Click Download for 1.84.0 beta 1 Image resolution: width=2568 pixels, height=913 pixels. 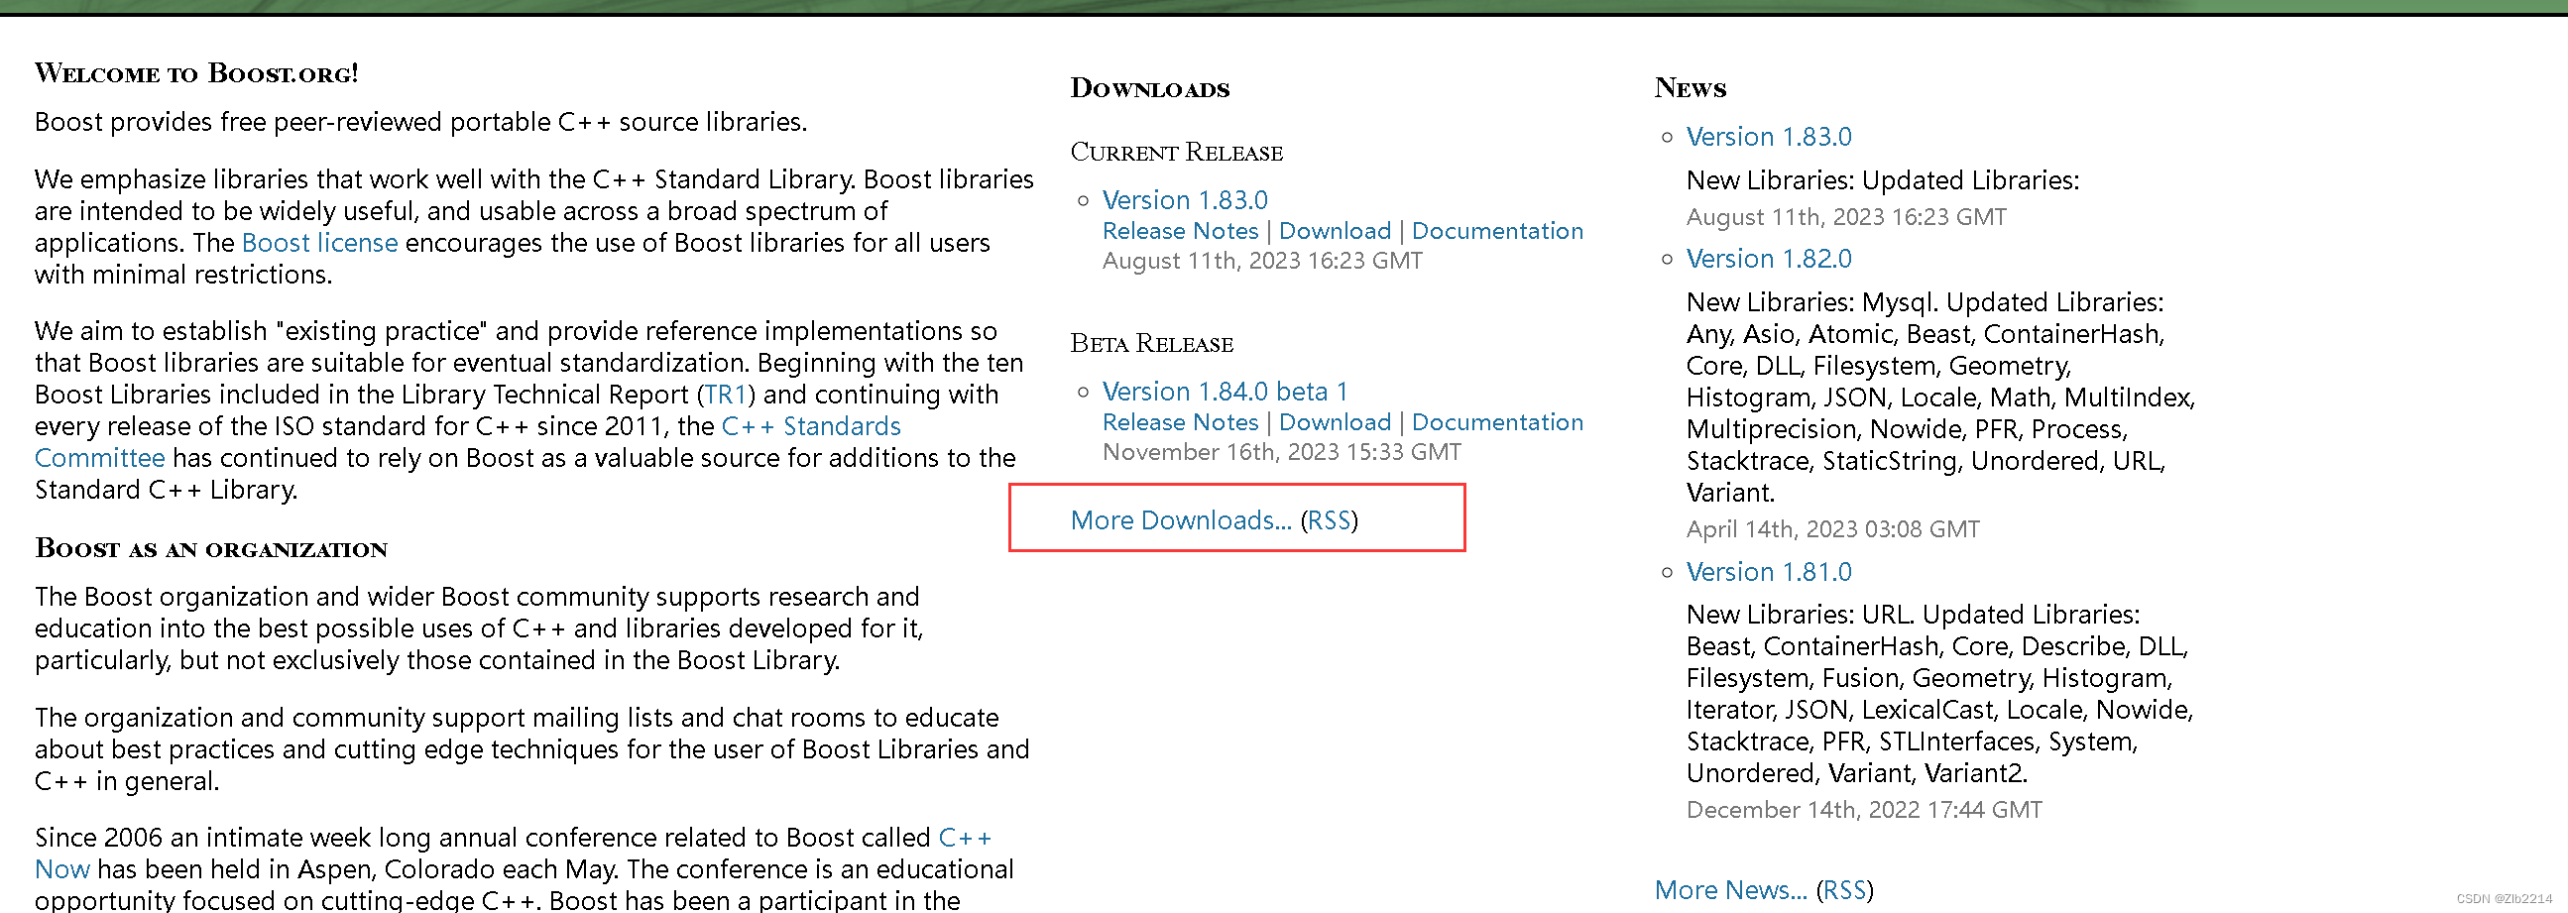pyautogui.click(x=1334, y=422)
